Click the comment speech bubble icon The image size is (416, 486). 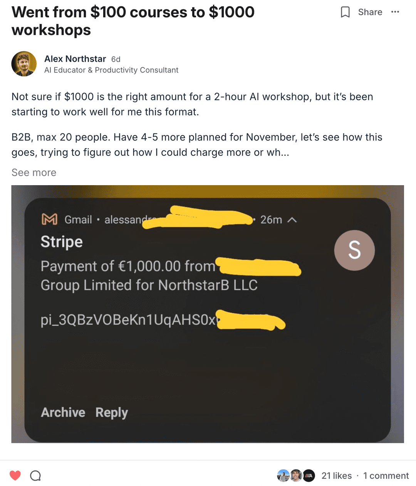click(x=35, y=476)
